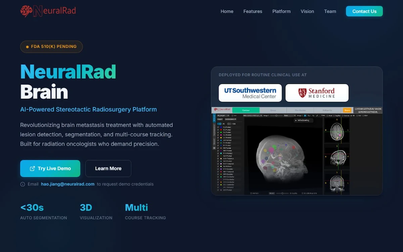Switch to the Group tab
The image size is (403, 252).
[x=273, y=110]
